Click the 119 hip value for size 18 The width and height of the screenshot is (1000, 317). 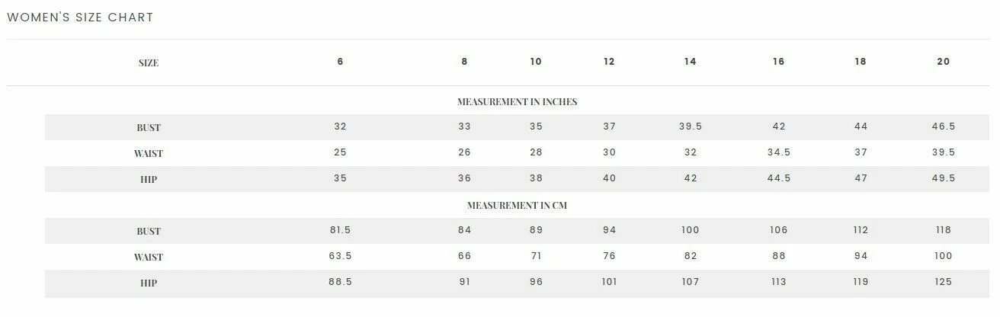(861, 282)
